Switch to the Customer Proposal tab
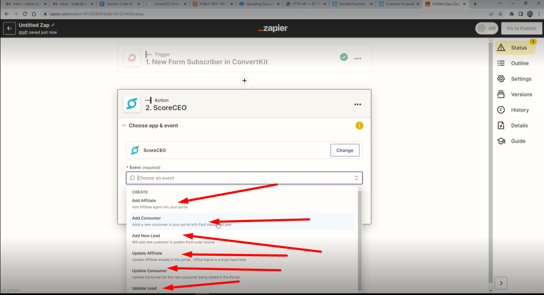The image size is (544, 295). (400, 4)
